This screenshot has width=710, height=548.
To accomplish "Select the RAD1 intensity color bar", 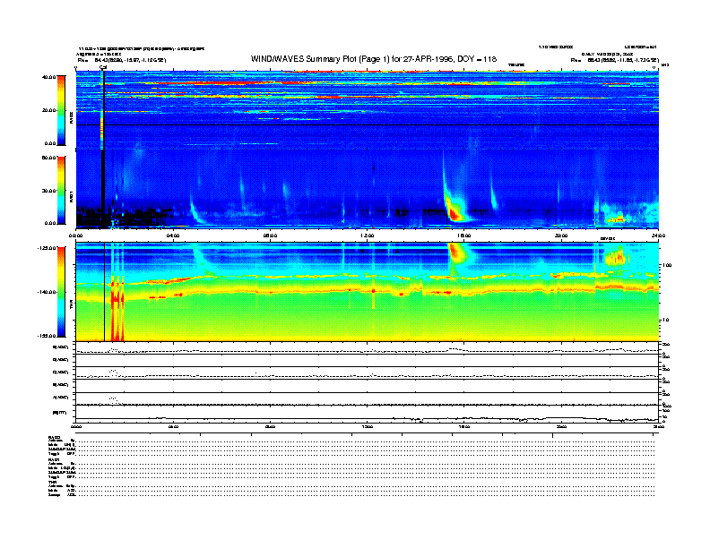I will click(x=61, y=191).
